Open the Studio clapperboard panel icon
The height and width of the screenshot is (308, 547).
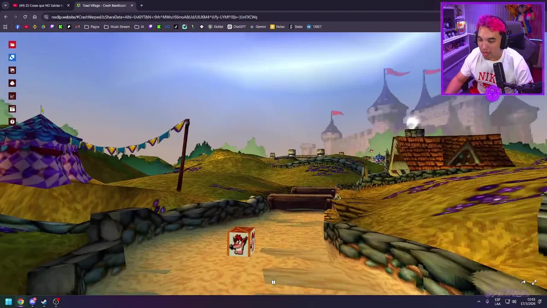[12, 109]
